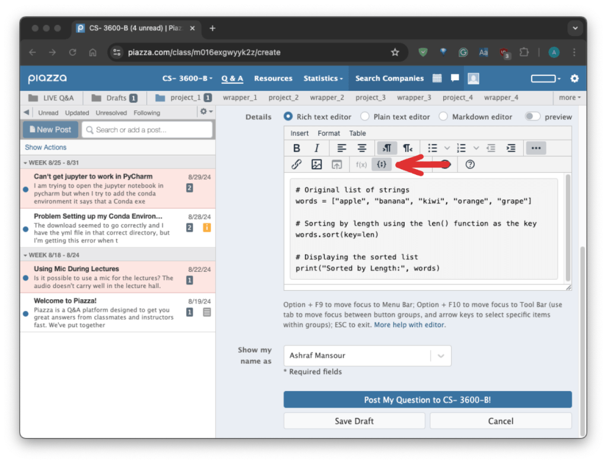607x460 pixels.
Task: Click Post My Question to CS-3600-B
Action: (x=427, y=399)
